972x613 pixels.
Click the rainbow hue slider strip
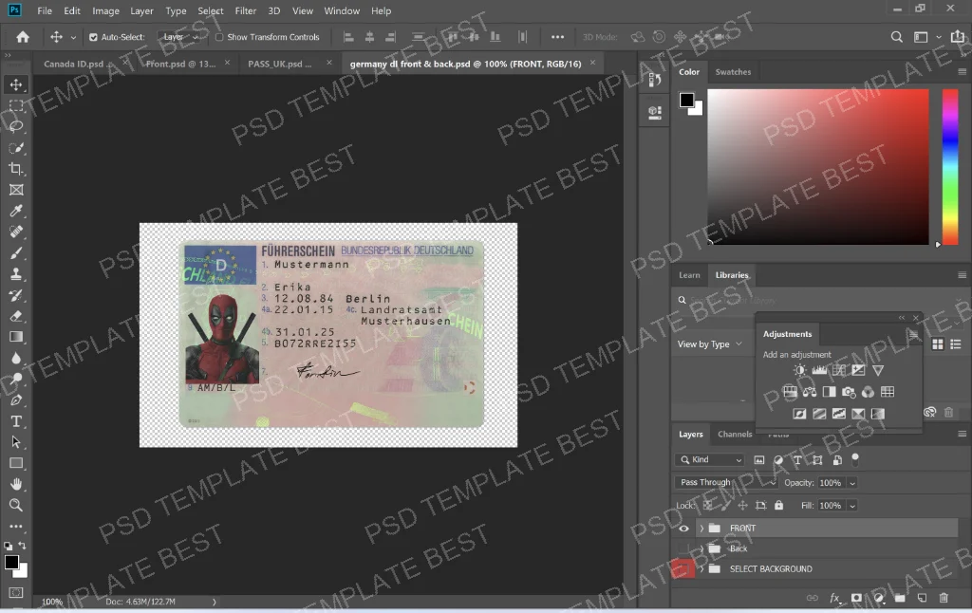point(949,167)
